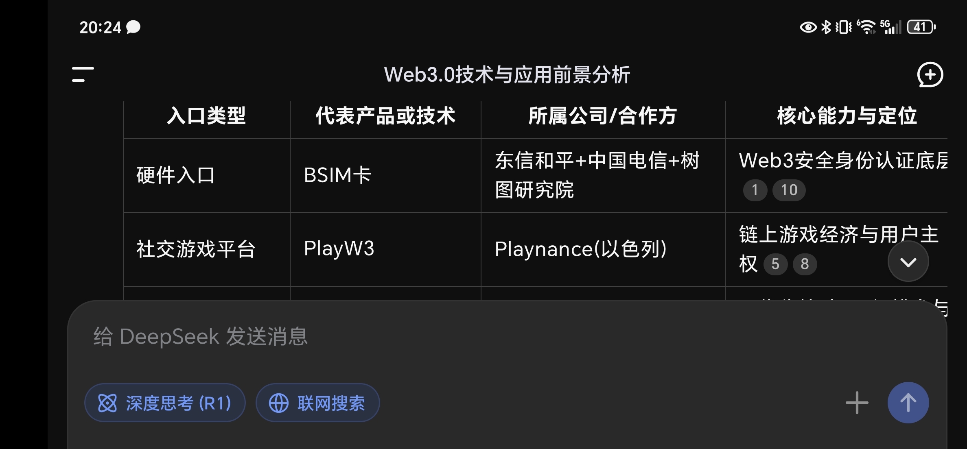Tap the eye comfort status icon

click(808, 27)
